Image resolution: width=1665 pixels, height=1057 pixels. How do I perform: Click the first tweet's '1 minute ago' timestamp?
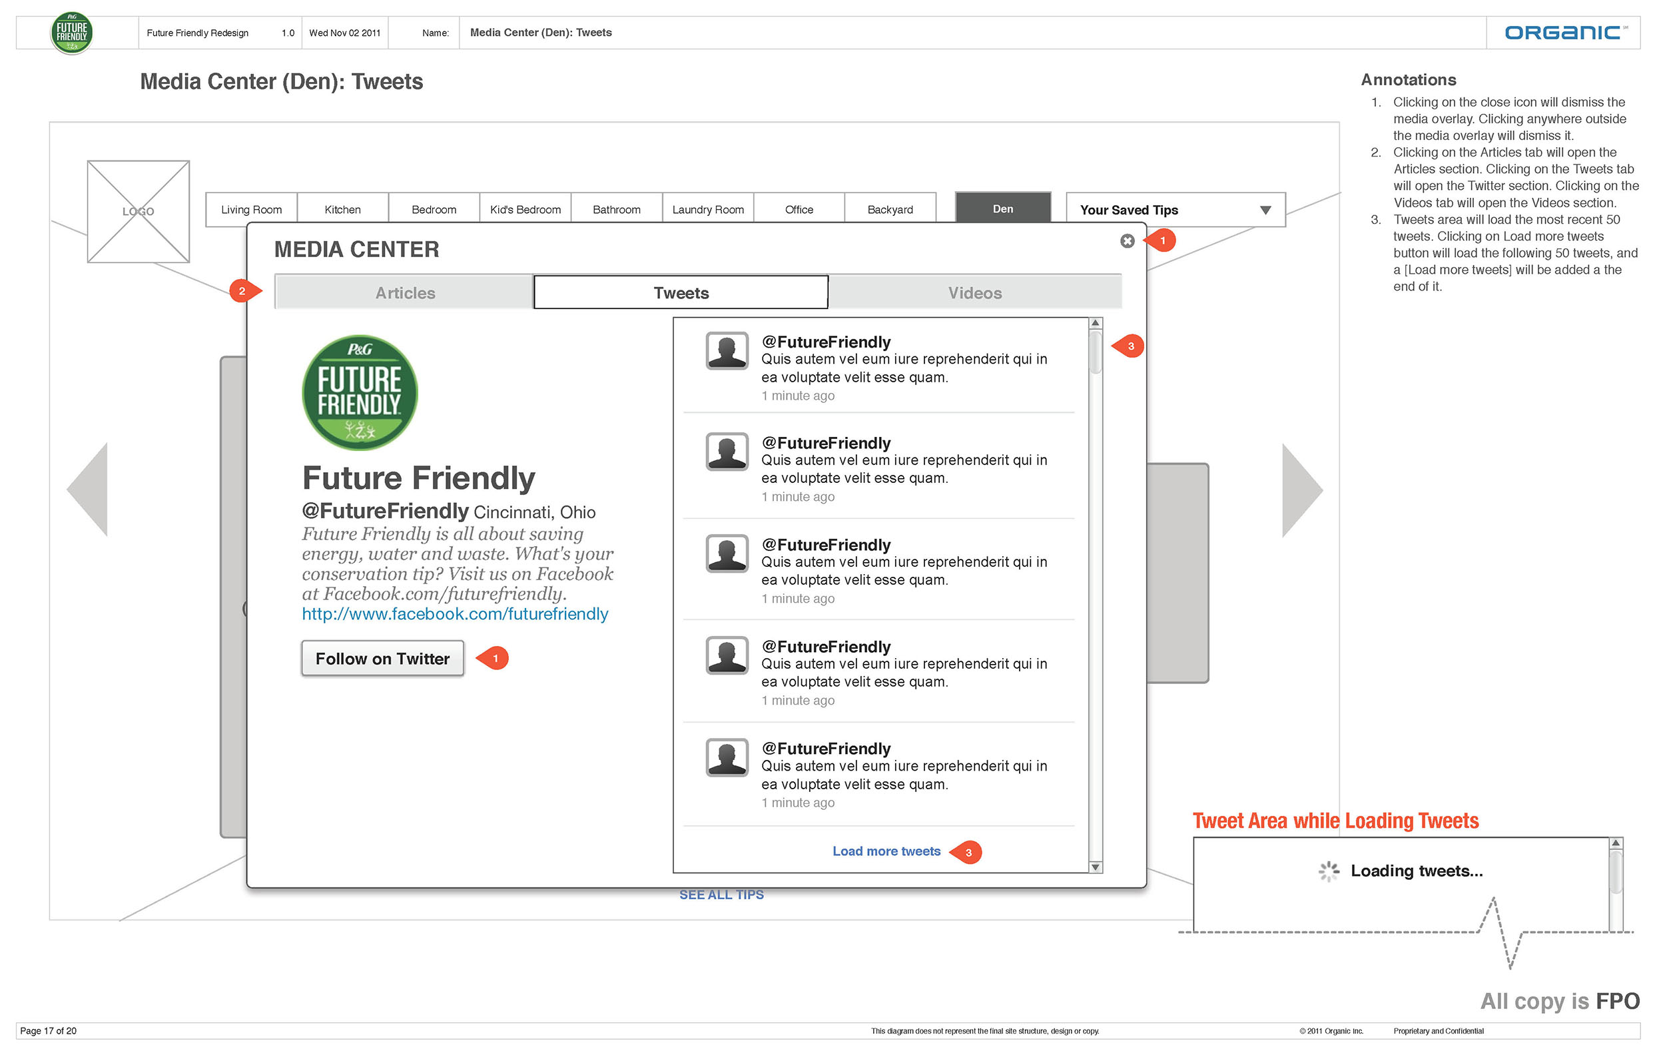click(798, 396)
